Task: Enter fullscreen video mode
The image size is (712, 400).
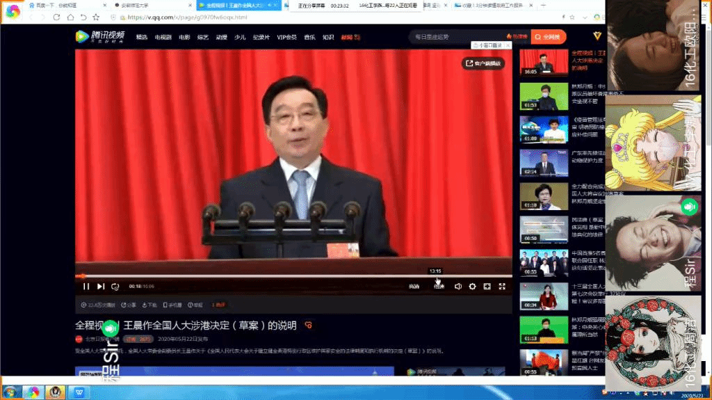Action: 502,286
